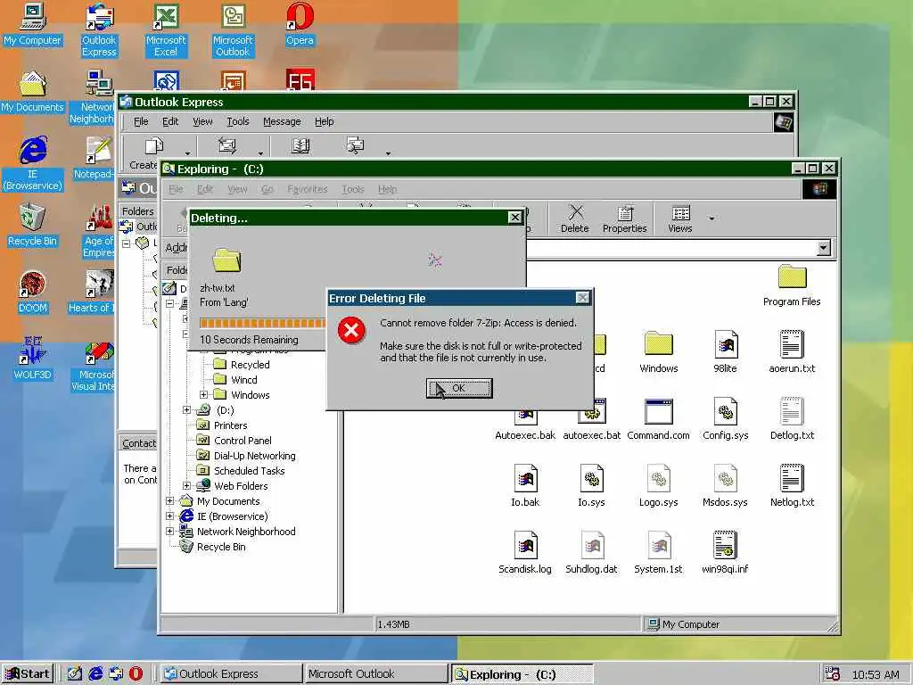Select the System.1st file icon
913x685 pixels.
tap(658, 553)
